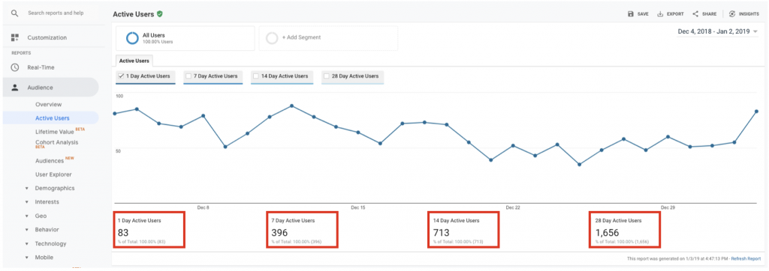Screen dimensions: 769x271
Task: Expand the Mobile section
Action: coord(26,258)
